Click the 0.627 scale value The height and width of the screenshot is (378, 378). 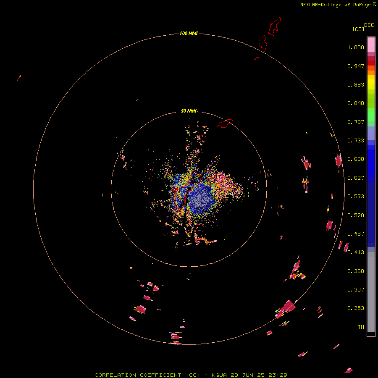point(356,178)
